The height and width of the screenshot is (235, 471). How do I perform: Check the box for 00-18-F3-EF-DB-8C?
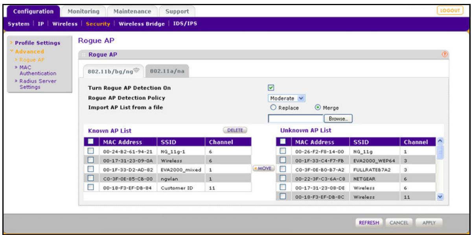(x=282, y=197)
